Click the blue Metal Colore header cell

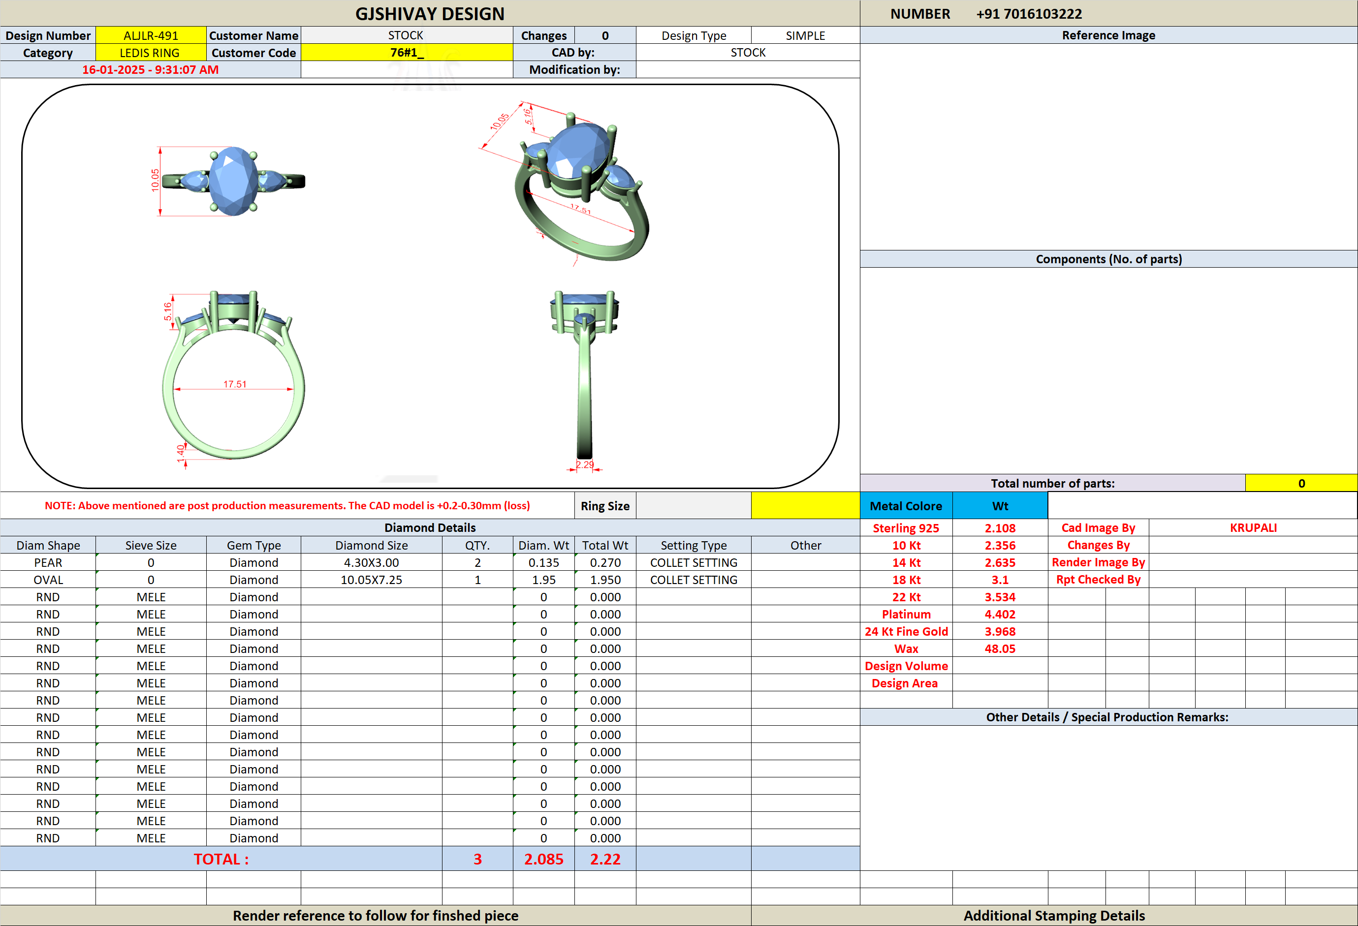pyautogui.click(x=906, y=505)
